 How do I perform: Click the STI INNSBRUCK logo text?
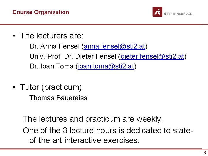coord(178,14)
